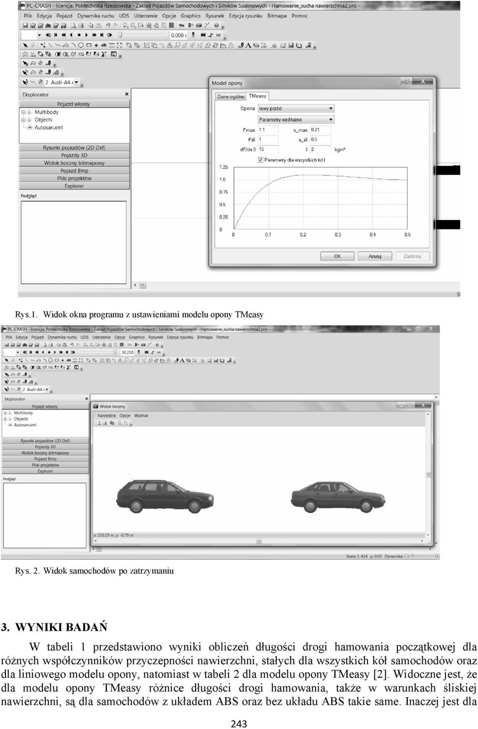Click the s_max field showing 0.21

point(320,130)
